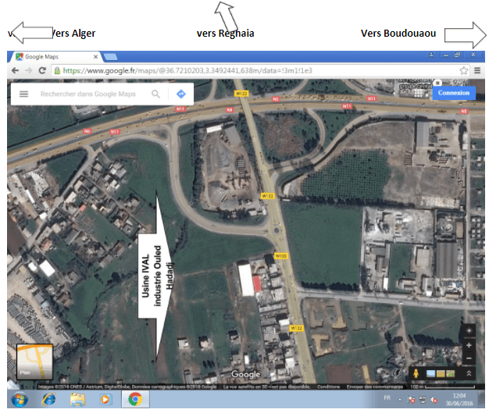Screen dimensions: 489x413
Task: Open the Google Maps hamburger menu
Action: click(23, 94)
